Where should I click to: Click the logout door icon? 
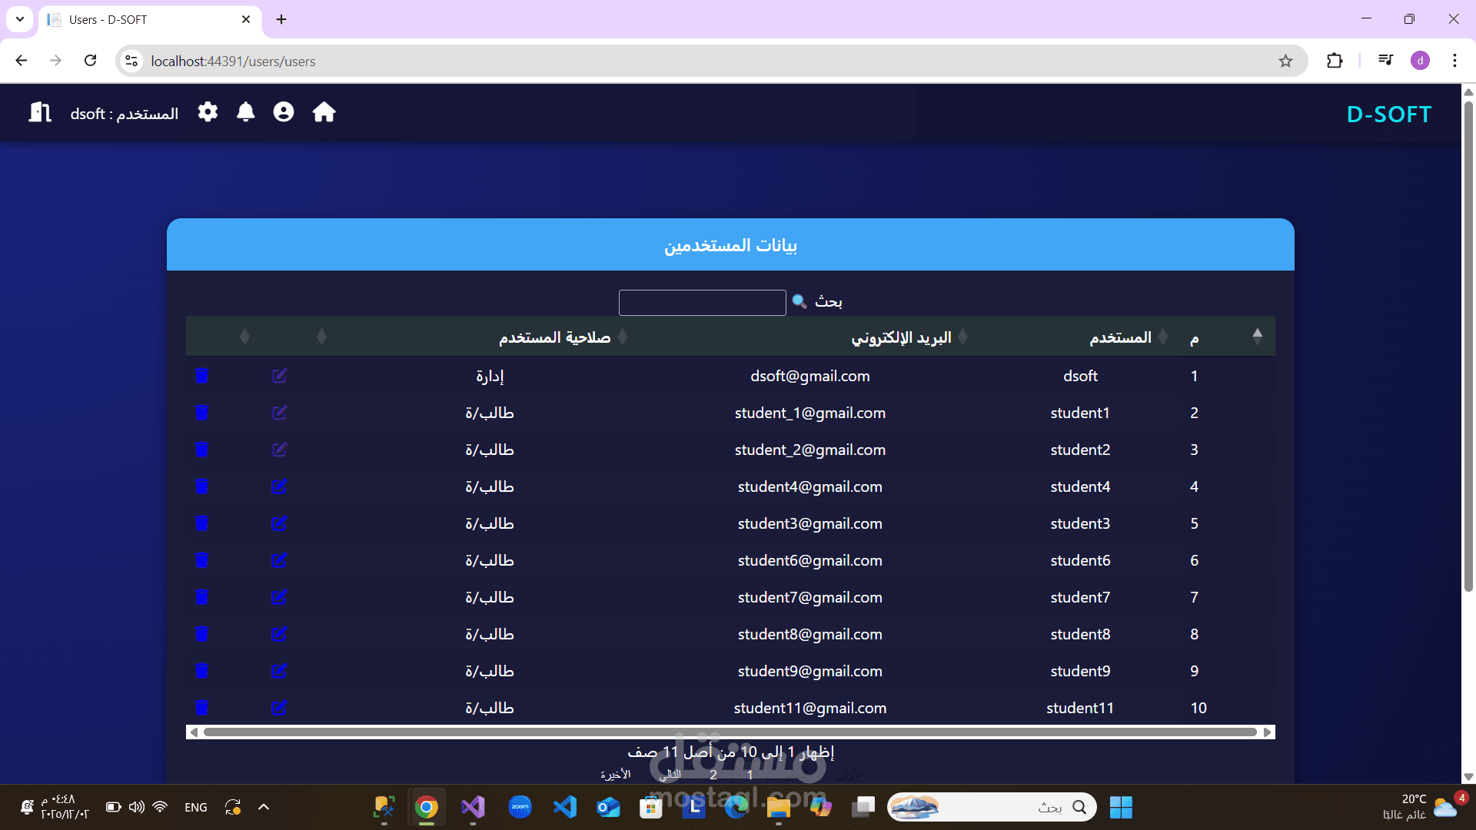click(40, 112)
